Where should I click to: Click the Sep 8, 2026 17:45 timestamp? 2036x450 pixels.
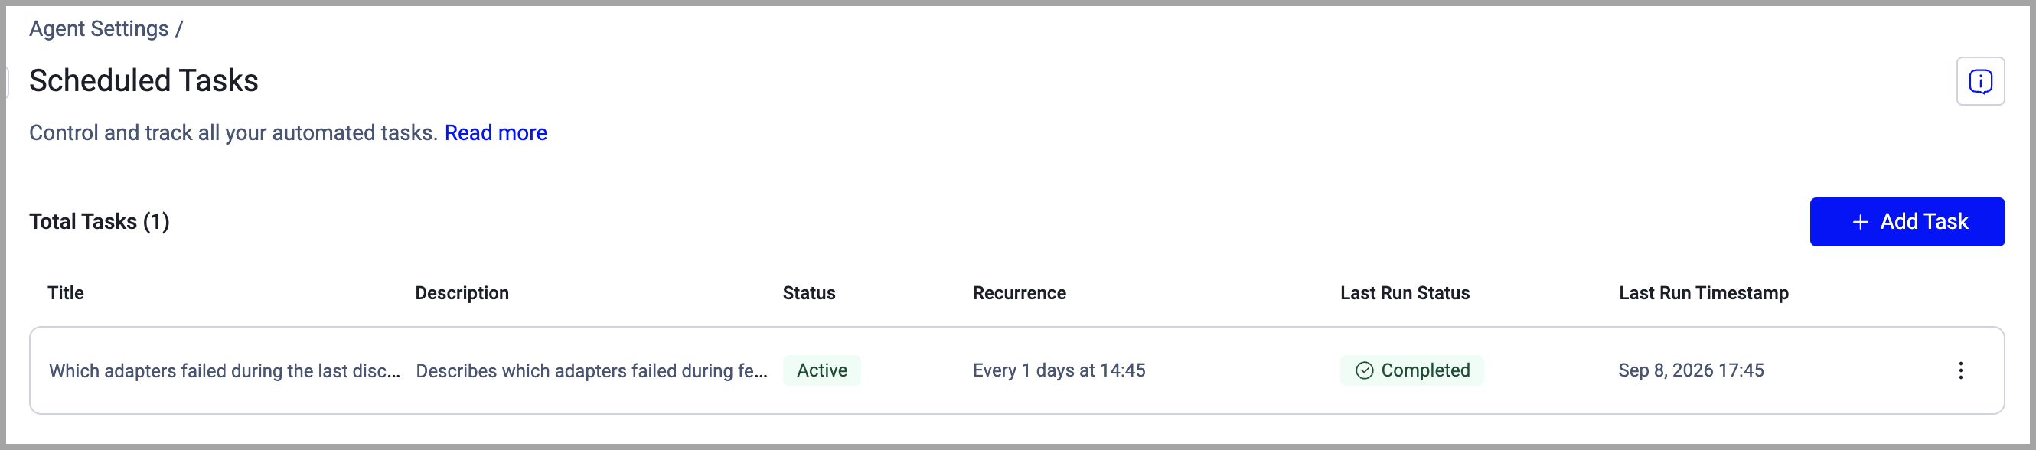[x=1691, y=370]
